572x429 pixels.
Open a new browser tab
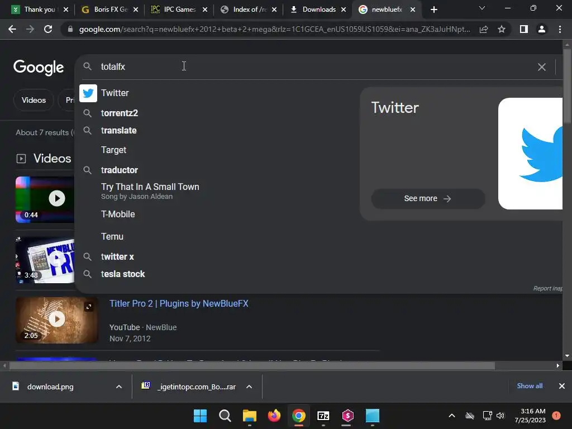click(433, 9)
